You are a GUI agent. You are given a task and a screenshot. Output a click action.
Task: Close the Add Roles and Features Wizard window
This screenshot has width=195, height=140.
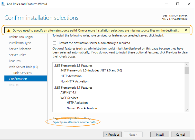click(189, 4)
